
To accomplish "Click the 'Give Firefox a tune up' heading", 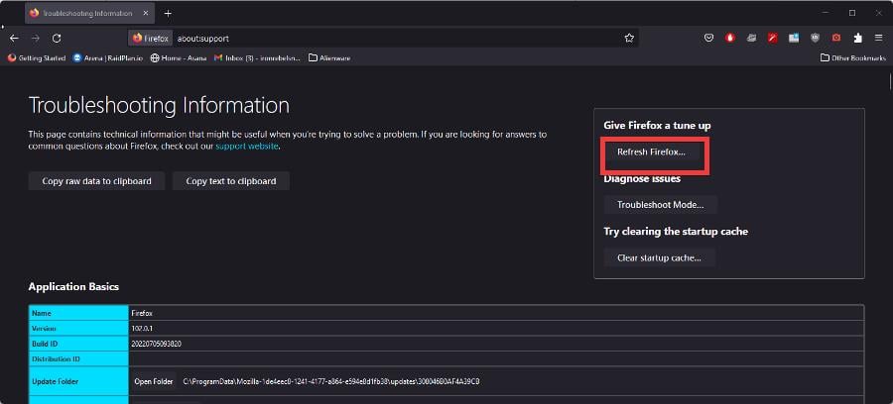I will click(x=657, y=125).
